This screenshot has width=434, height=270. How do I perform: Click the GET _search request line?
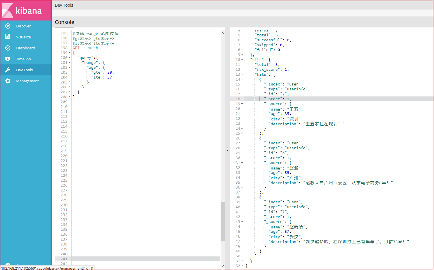pos(85,48)
